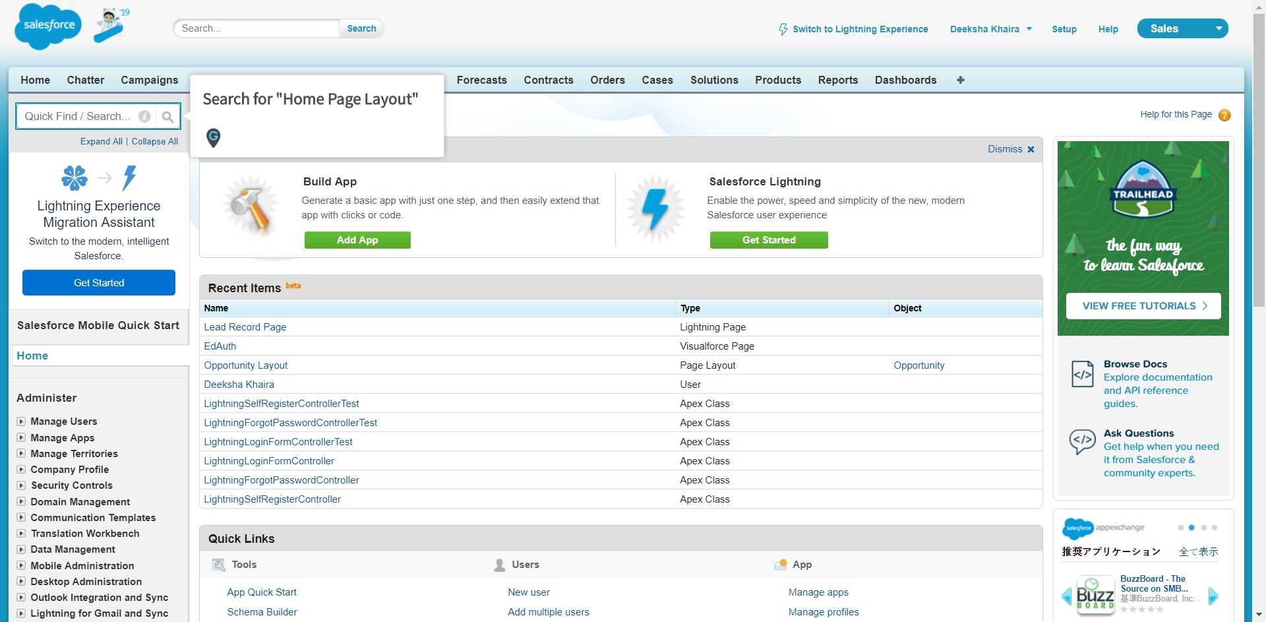Click the migration assistant lightning bolt icon
This screenshot has width=1266, height=622.
click(x=129, y=178)
